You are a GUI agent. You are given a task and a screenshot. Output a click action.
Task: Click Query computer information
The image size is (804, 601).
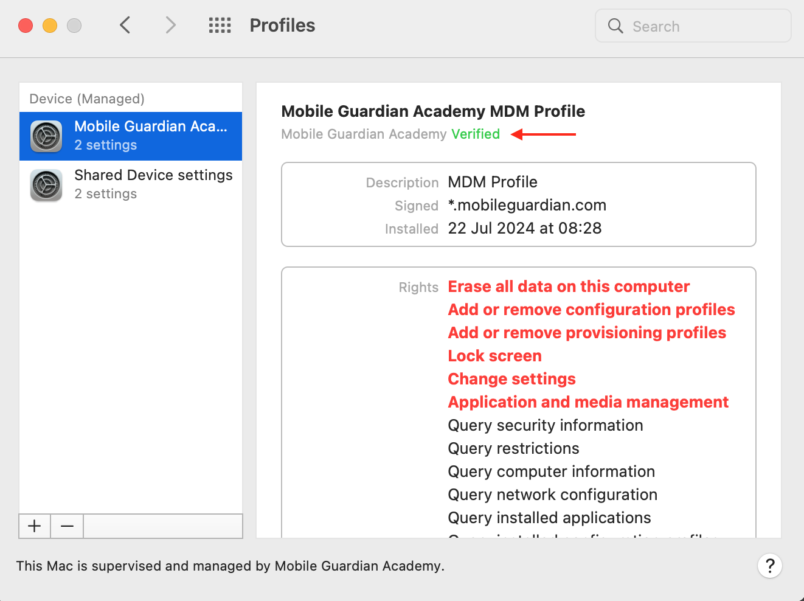click(x=552, y=471)
